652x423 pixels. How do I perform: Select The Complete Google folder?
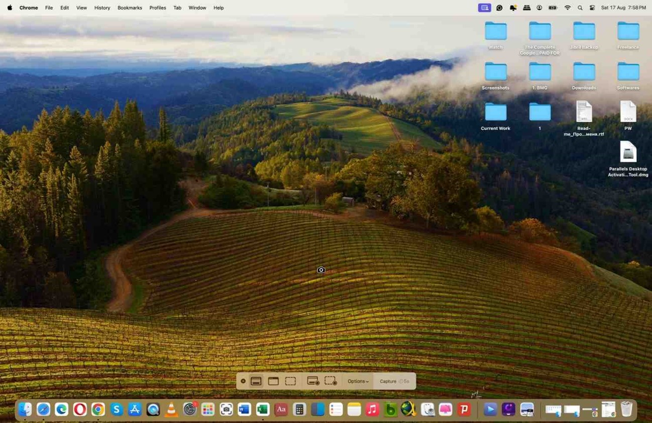pos(540,38)
